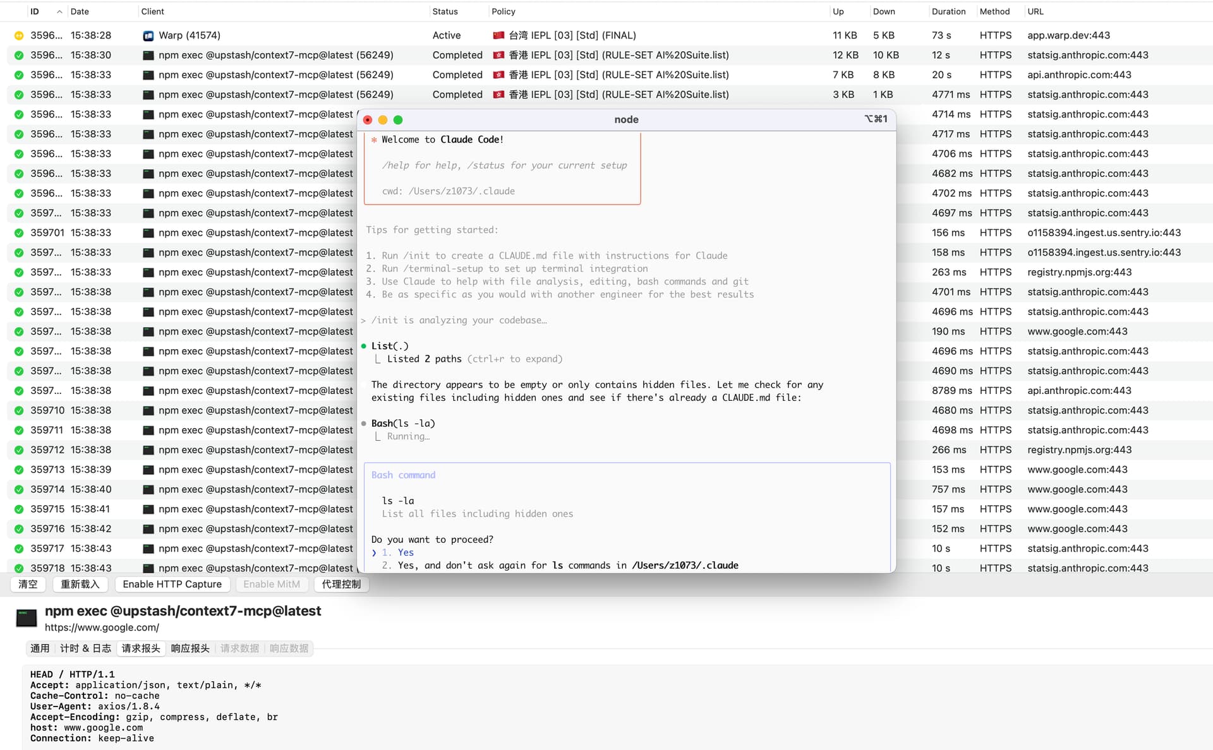Screen dimensions: 1213x750
Task: Click the node window title bar
Action: (626, 120)
